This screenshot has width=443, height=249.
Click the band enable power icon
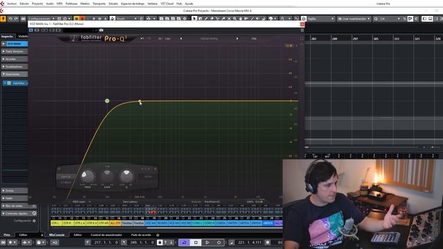[59, 169]
